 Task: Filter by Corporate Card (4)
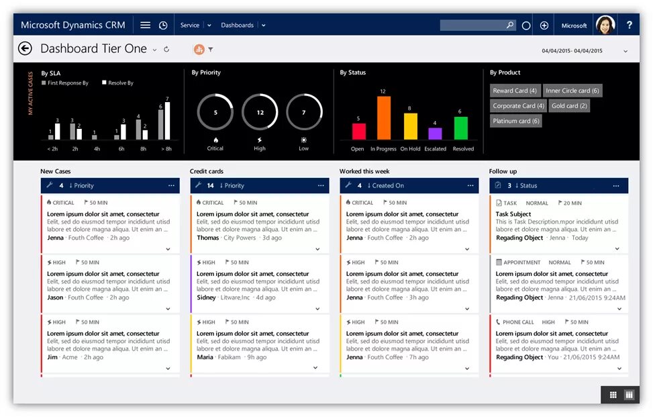point(518,106)
